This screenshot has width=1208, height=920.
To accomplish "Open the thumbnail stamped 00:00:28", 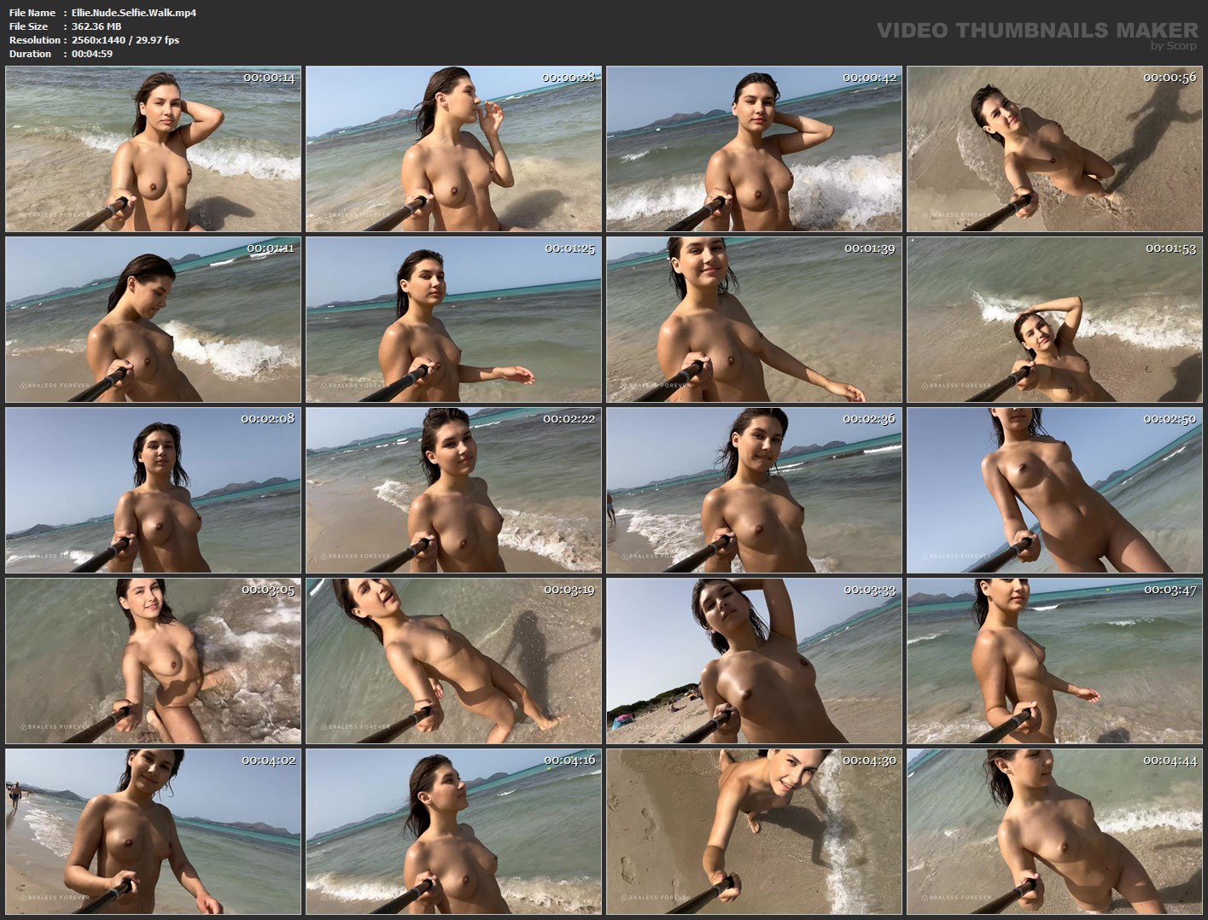I will pos(454,148).
